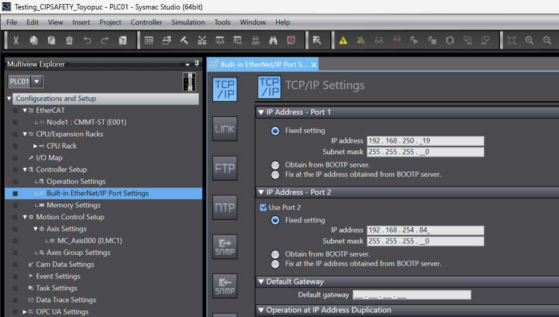
Task: Open the FTP settings side tab
Action: click(x=225, y=168)
